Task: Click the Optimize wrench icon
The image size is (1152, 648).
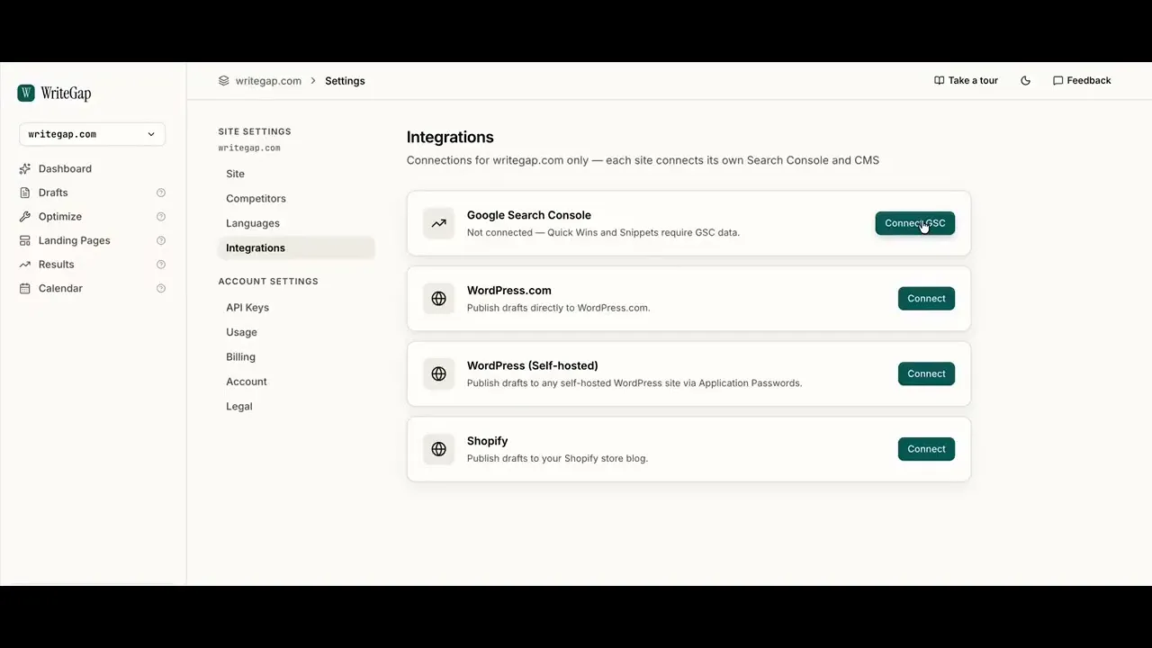Action: click(x=24, y=217)
